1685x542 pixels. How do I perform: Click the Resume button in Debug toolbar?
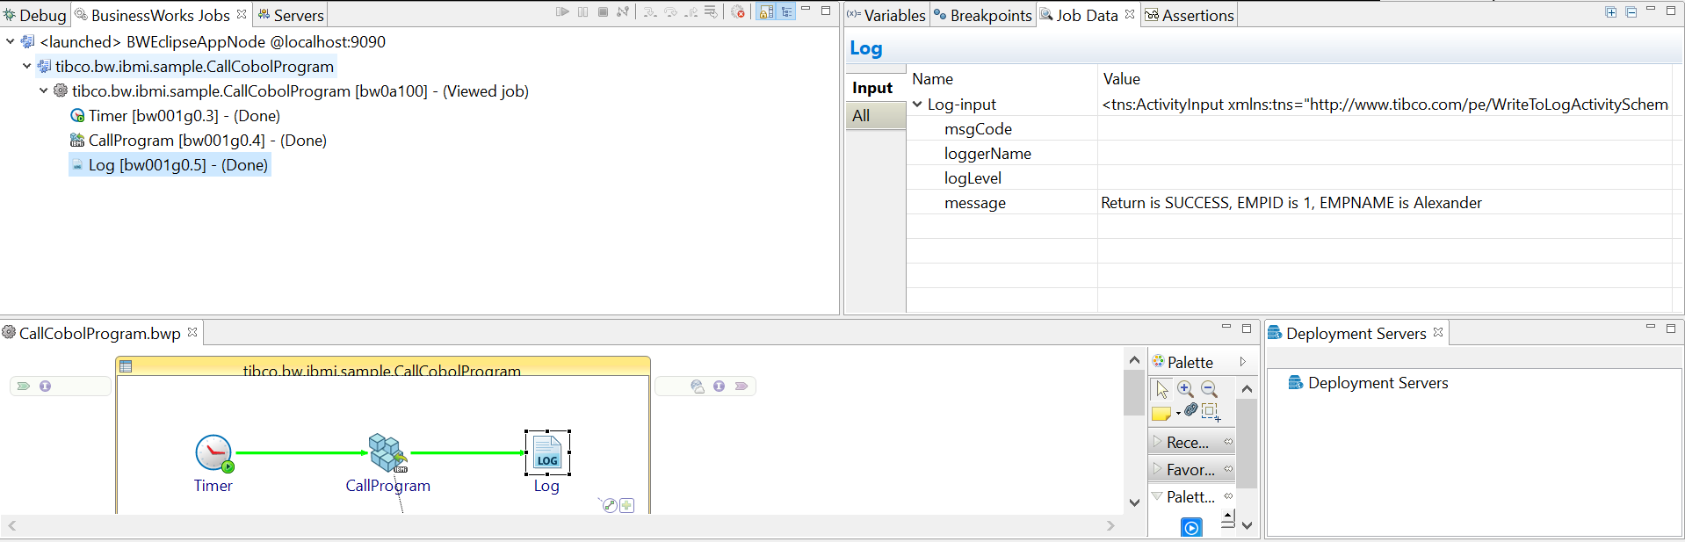(x=562, y=12)
